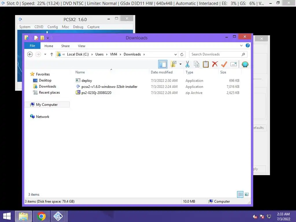The height and width of the screenshot is (222, 296).
Task: Sort by the Type column header
Action: pos(201,72)
